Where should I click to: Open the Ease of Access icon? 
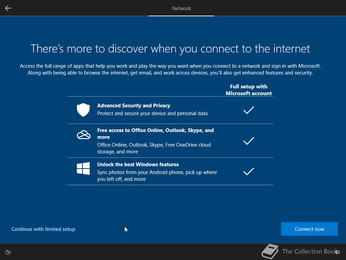[x=8, y=252]
